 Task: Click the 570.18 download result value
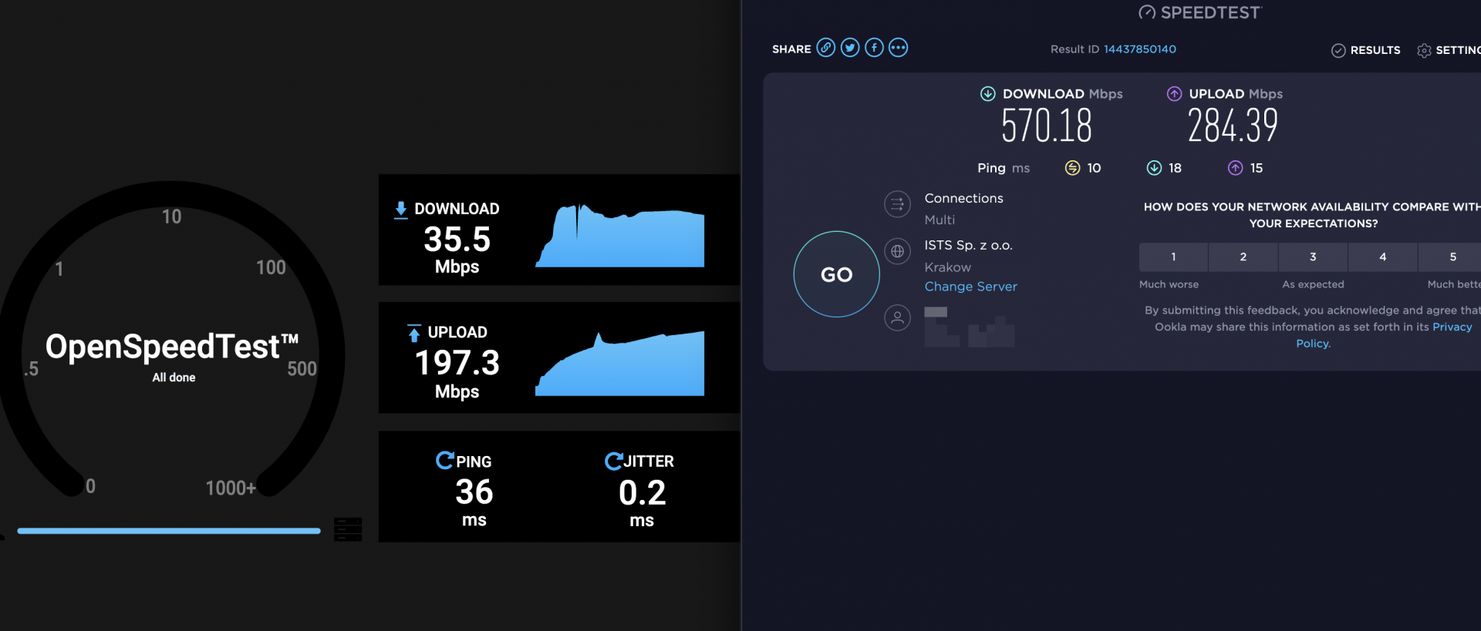click(1047, 126)
